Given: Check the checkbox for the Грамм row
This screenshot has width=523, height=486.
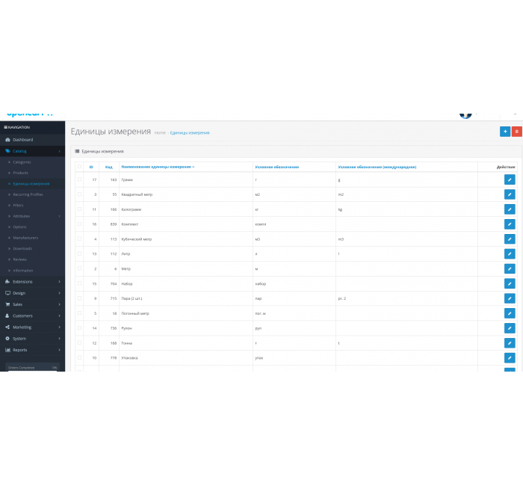Looking at the screenshot, I should pyautogui.click(x=79, y=179).
